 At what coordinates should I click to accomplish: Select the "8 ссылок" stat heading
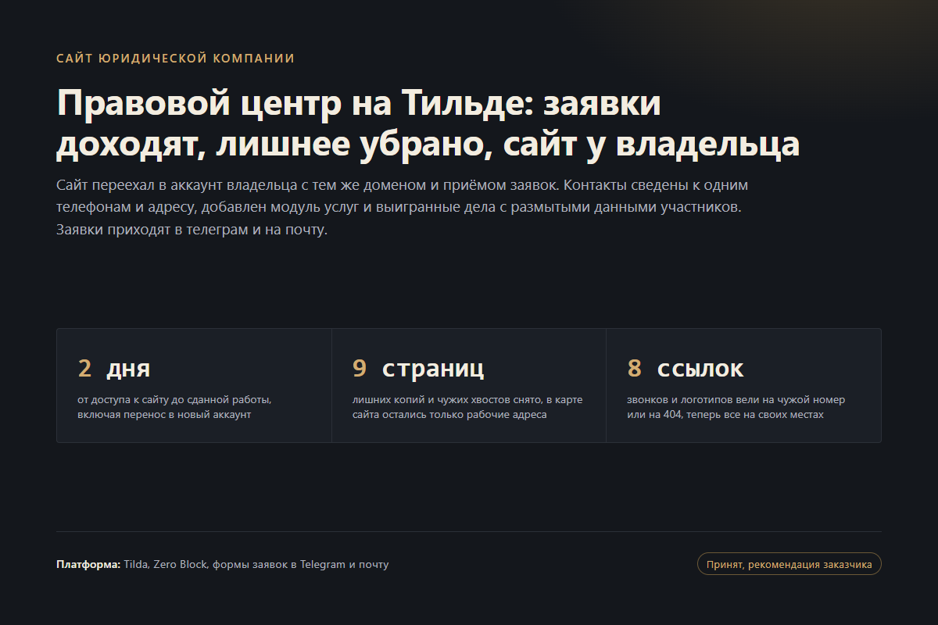pyautogui.click(x=686, y=368)
